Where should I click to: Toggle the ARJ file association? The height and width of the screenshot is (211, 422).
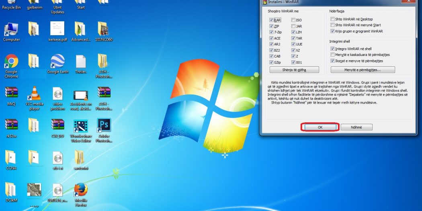pos(271,44)
